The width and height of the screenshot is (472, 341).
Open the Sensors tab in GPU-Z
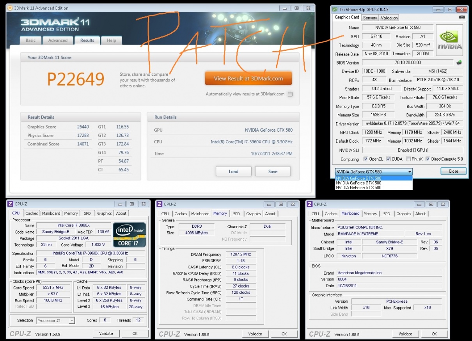tap(370, 18)
